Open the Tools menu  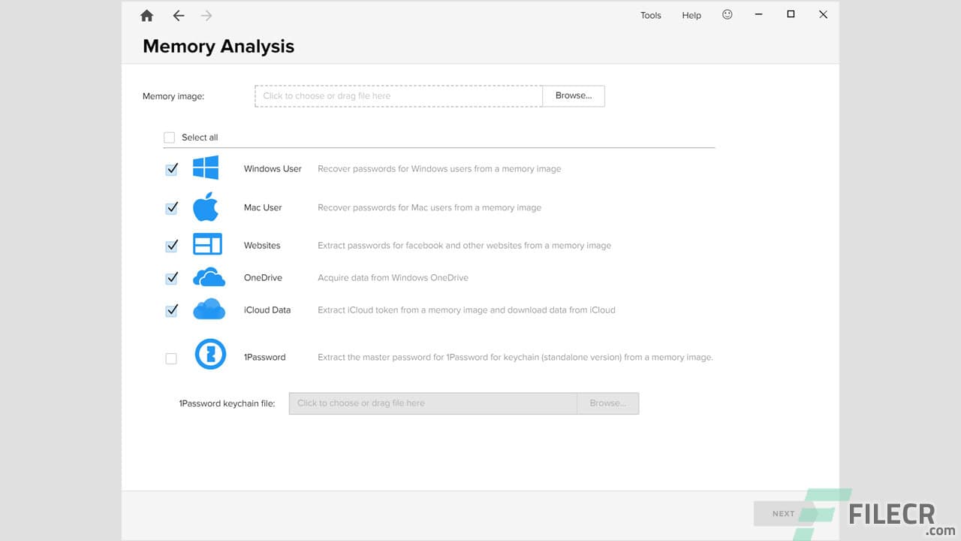click(650, 15)
